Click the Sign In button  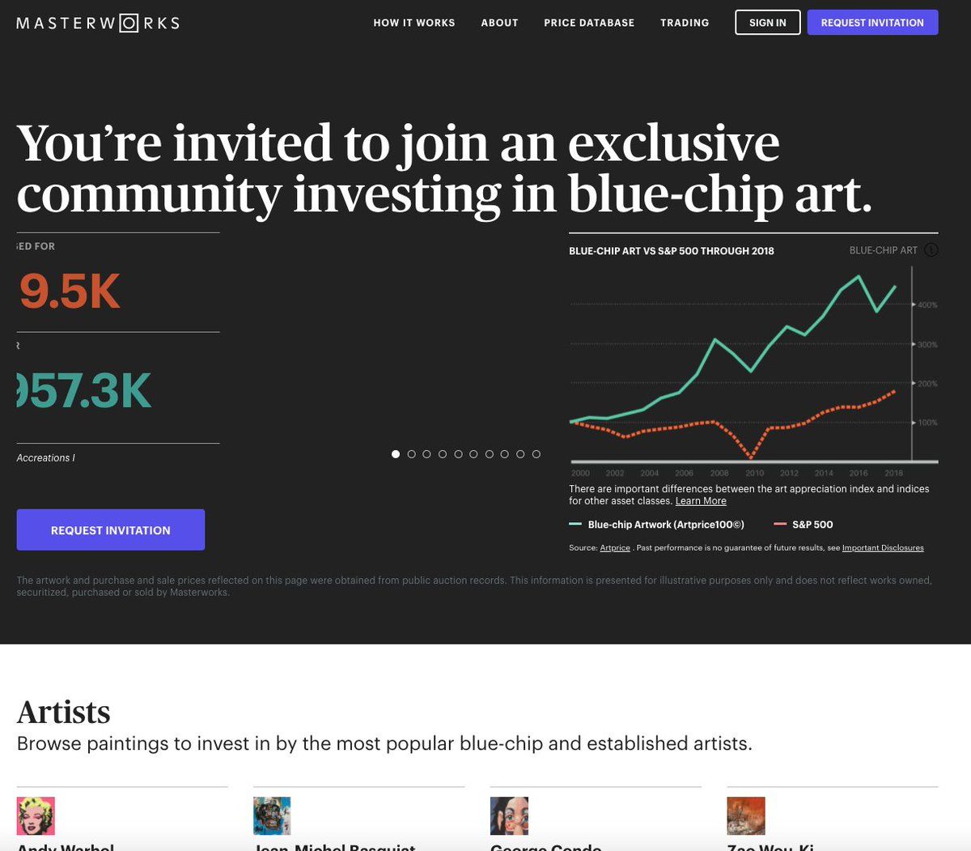[767, 23]
